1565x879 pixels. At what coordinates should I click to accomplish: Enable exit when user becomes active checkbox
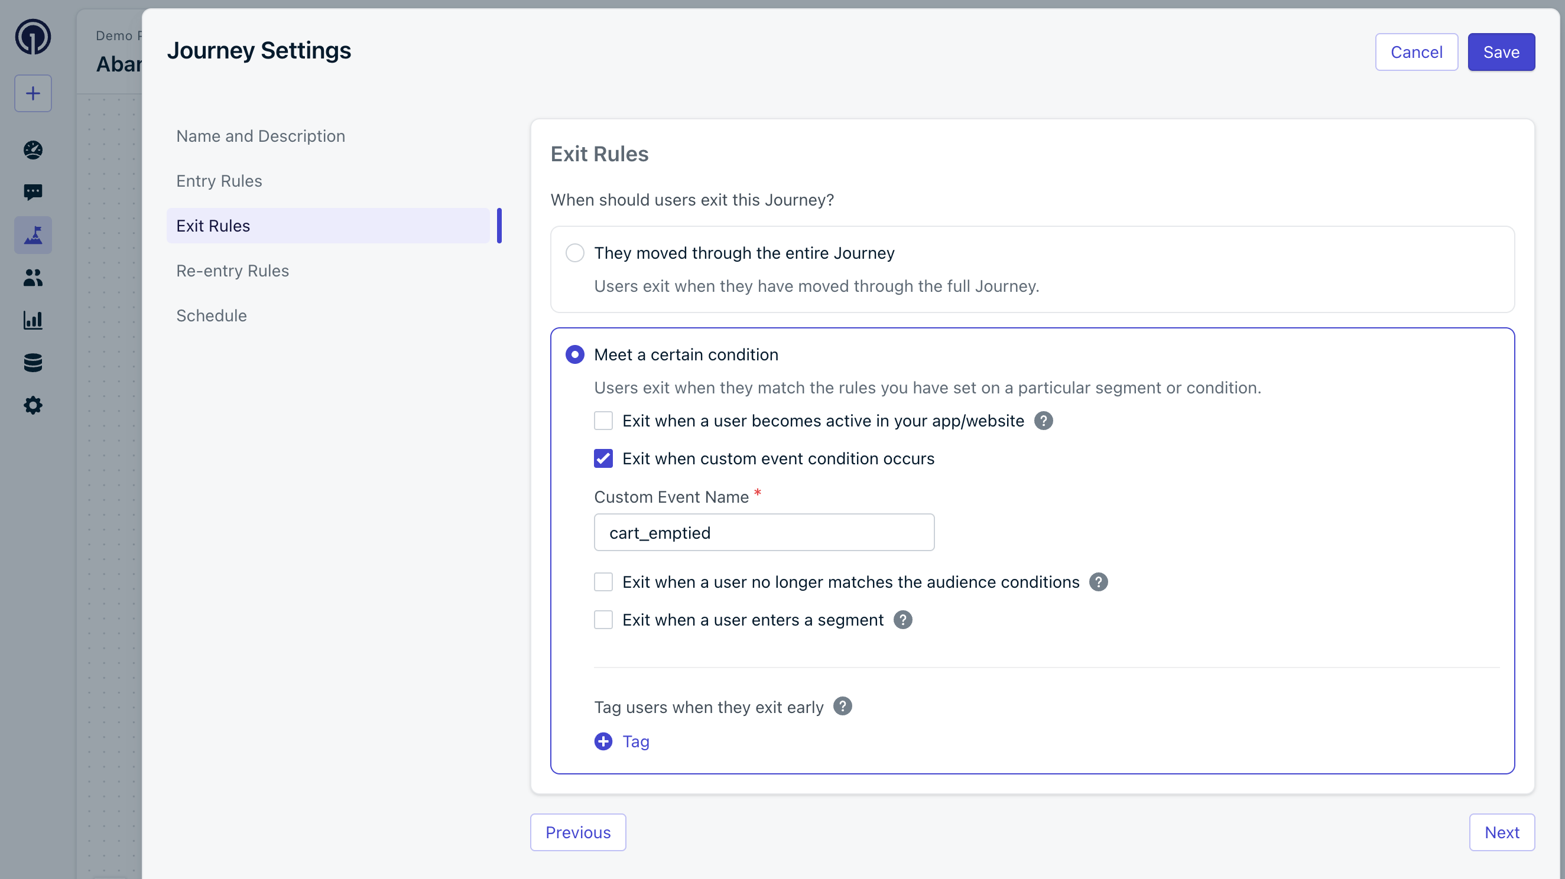pos(603,421)
